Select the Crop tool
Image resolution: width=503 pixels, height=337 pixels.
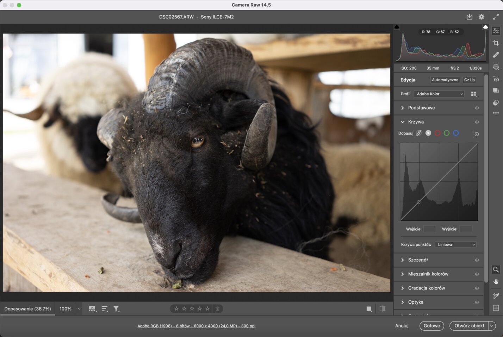point(496,43)
